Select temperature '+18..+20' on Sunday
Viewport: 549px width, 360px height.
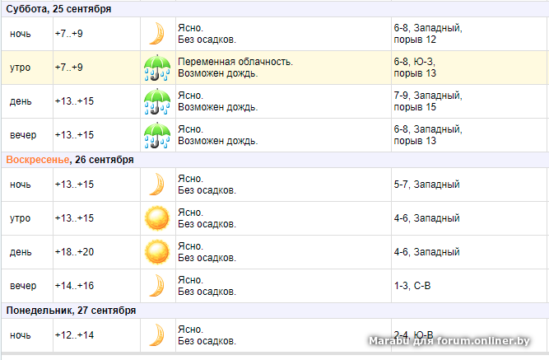pos(74,252)
